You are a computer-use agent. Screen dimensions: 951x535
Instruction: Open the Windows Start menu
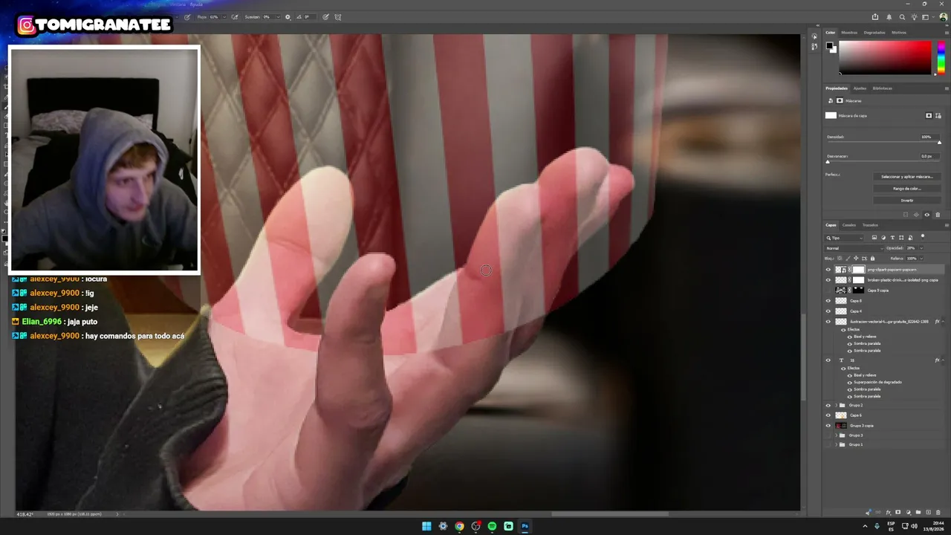(426, 526)
